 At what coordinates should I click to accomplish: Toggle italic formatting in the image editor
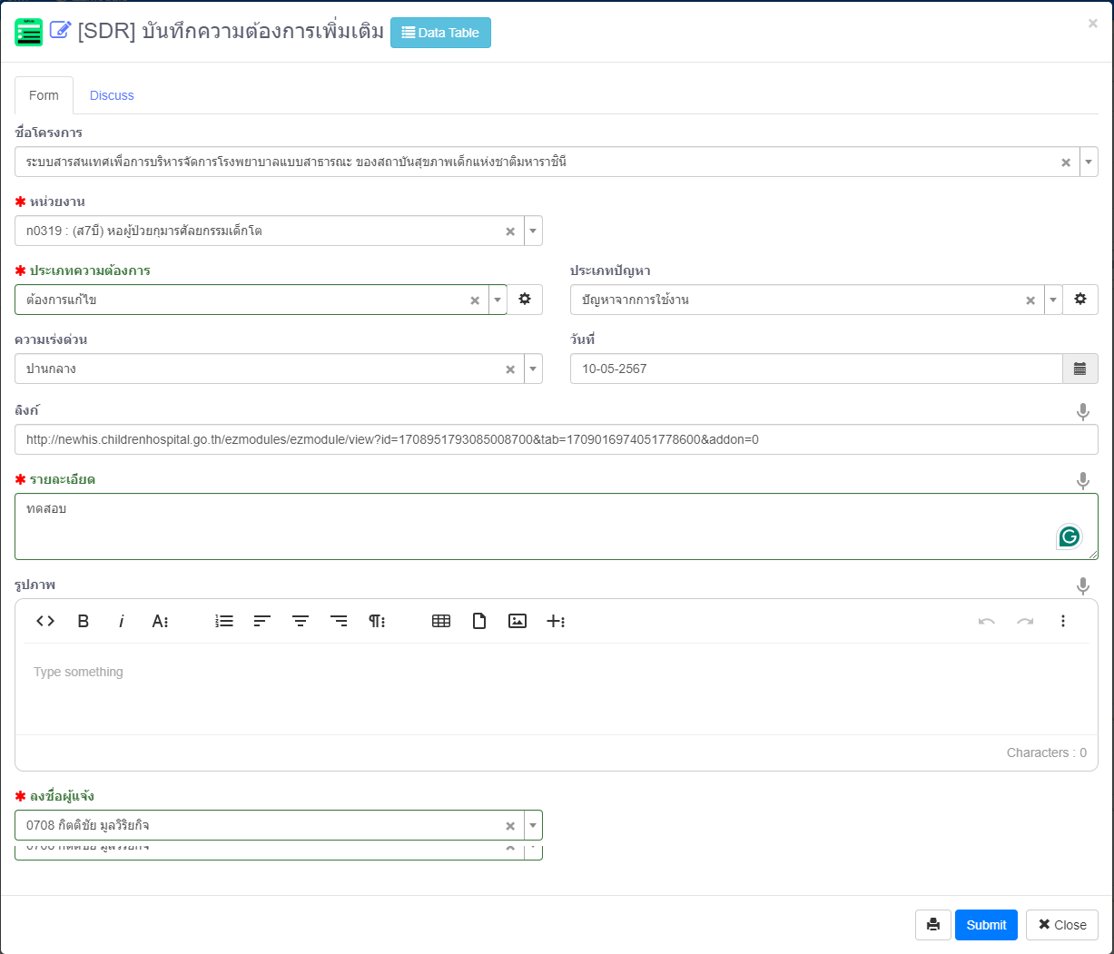click(121, 621)
